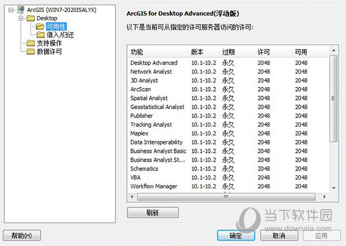346x246 pixels.
Task: Click the folder icon beside 数据许可
Action: tap(31, 52)
